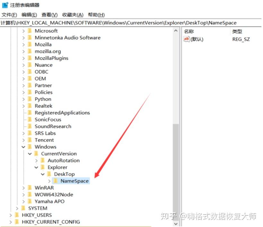Expand the ODBC key
263x227 pixels.
coord(23,72)
